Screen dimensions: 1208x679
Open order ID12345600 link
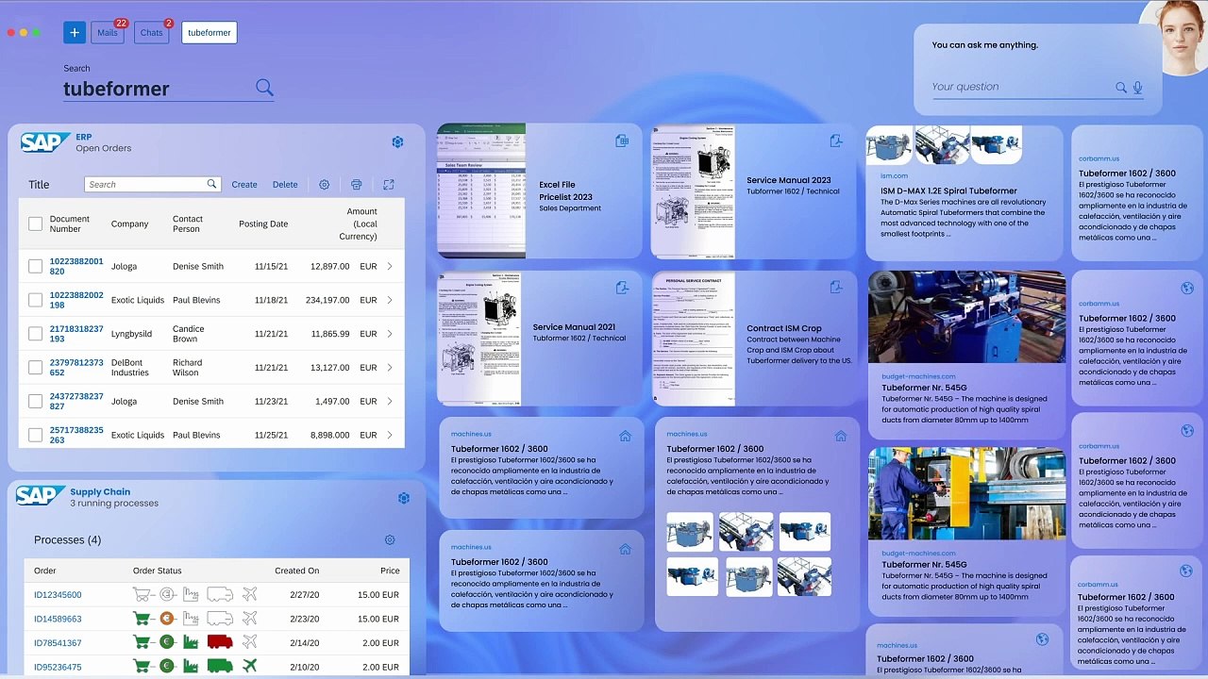[x=58, y=595]
